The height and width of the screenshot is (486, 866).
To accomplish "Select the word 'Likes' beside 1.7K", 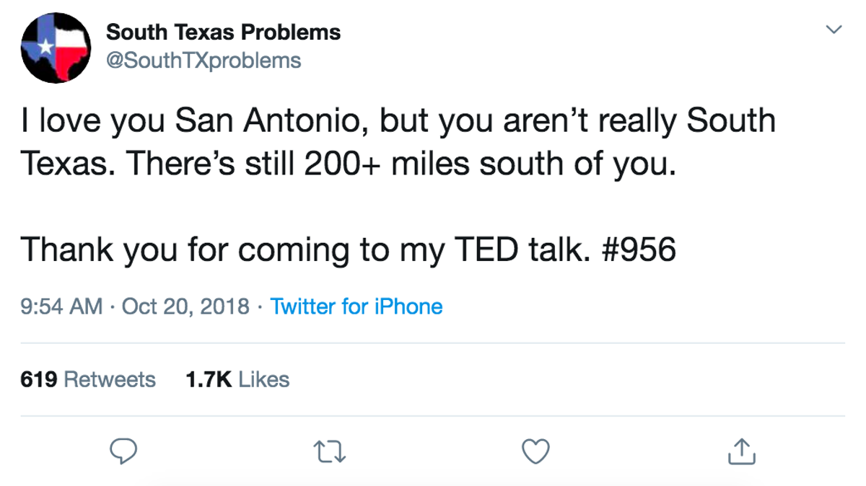I will click(x=263, y=379).
